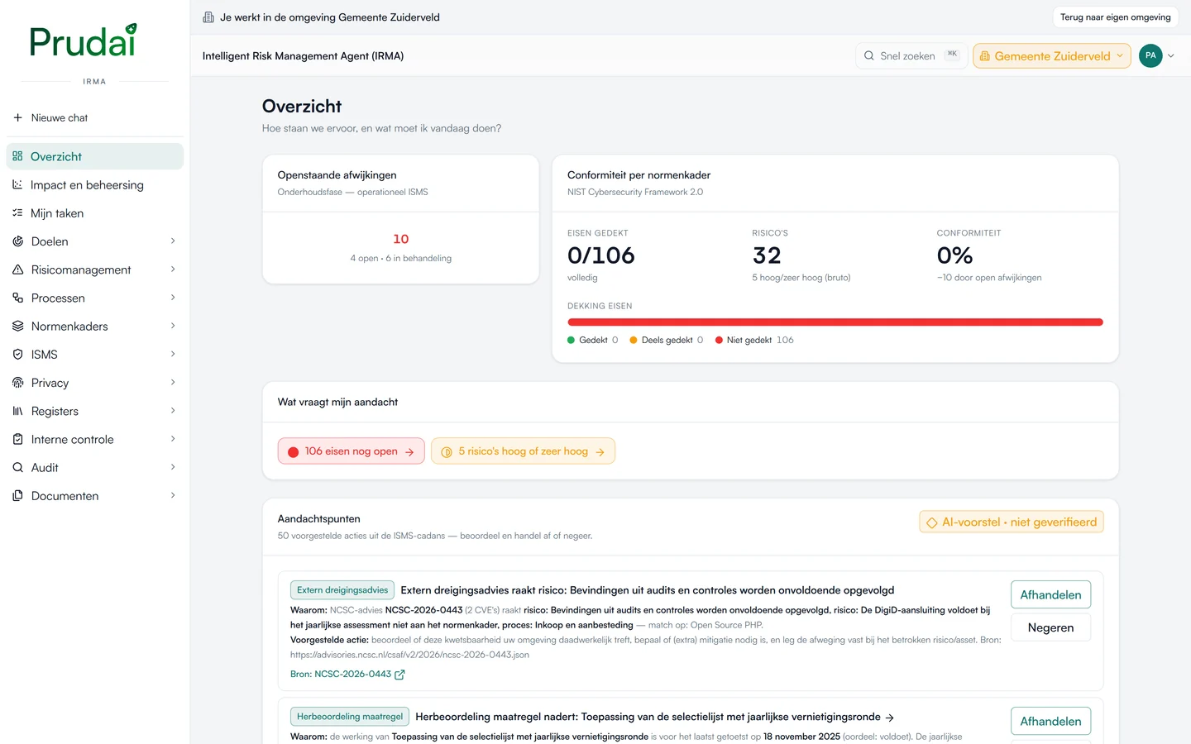Viewport: 1191px width, 744px height.
Task: Expand the Audit chevron
Action: tap(173, 467)
